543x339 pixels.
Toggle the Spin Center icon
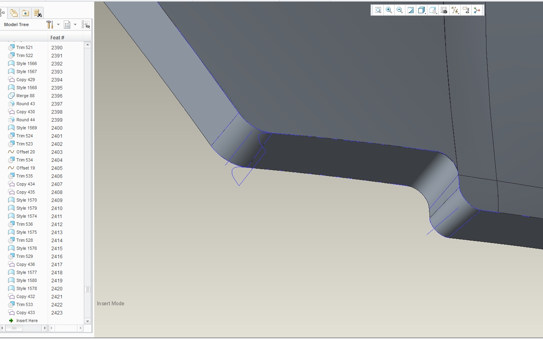click(477, 10)
